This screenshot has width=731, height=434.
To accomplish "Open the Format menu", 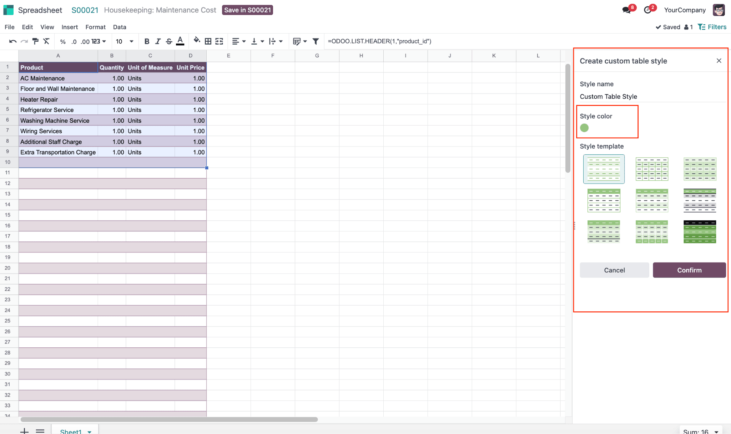I will (x=95, y=27).
